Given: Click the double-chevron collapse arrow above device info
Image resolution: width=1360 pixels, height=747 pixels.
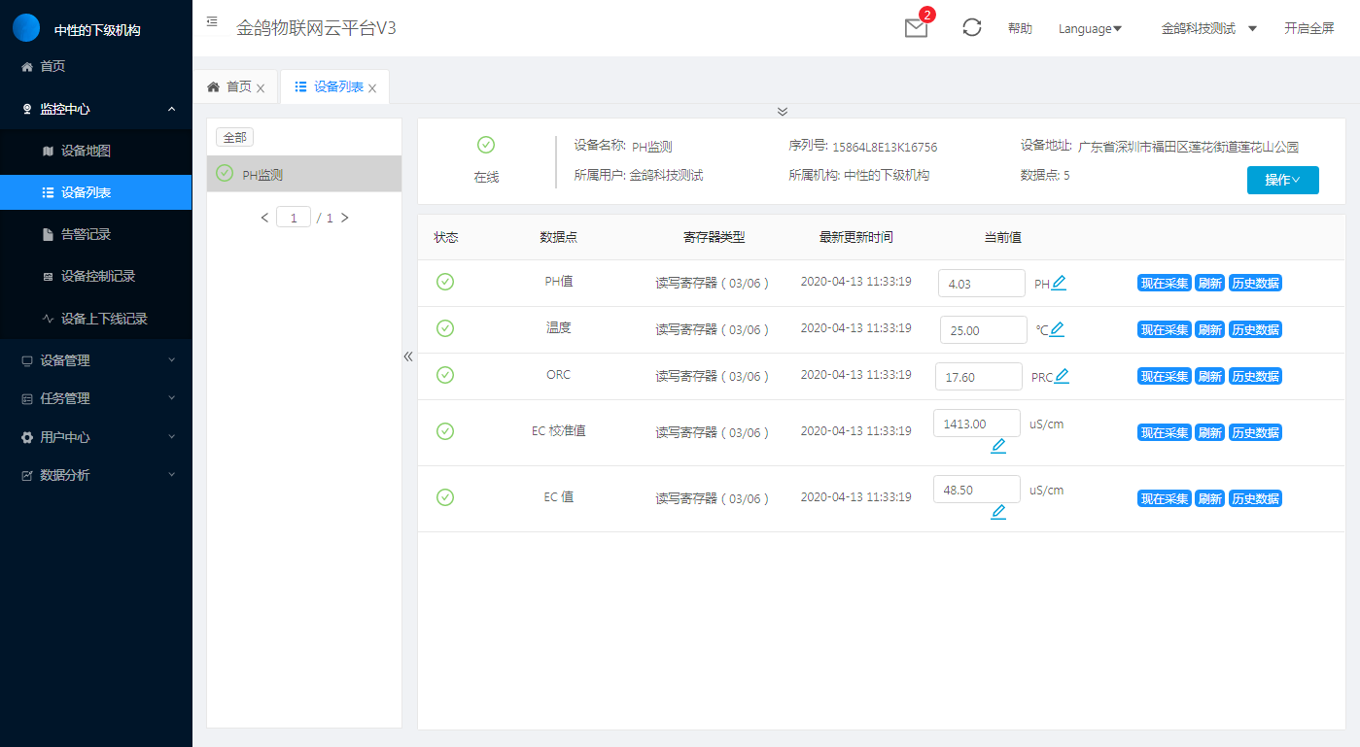Looking at the screenshot, I should point(782,111).
